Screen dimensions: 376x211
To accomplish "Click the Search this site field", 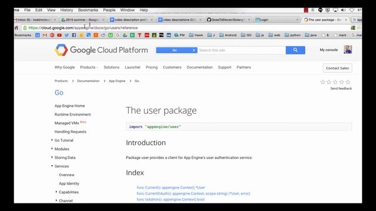I will point(241,50).
